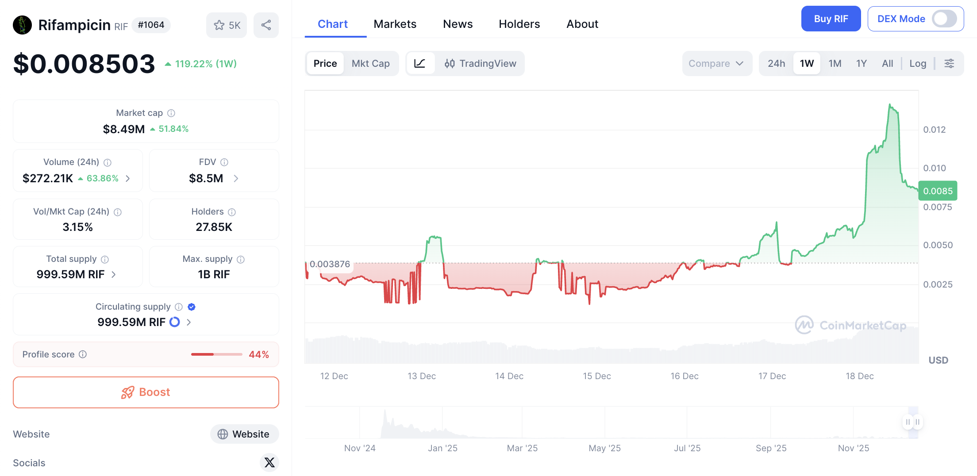Open the X social profile icon
Image resolution: width=977 pixels, height=476 pixels.
pyautogui.click(x=269, y=462)
